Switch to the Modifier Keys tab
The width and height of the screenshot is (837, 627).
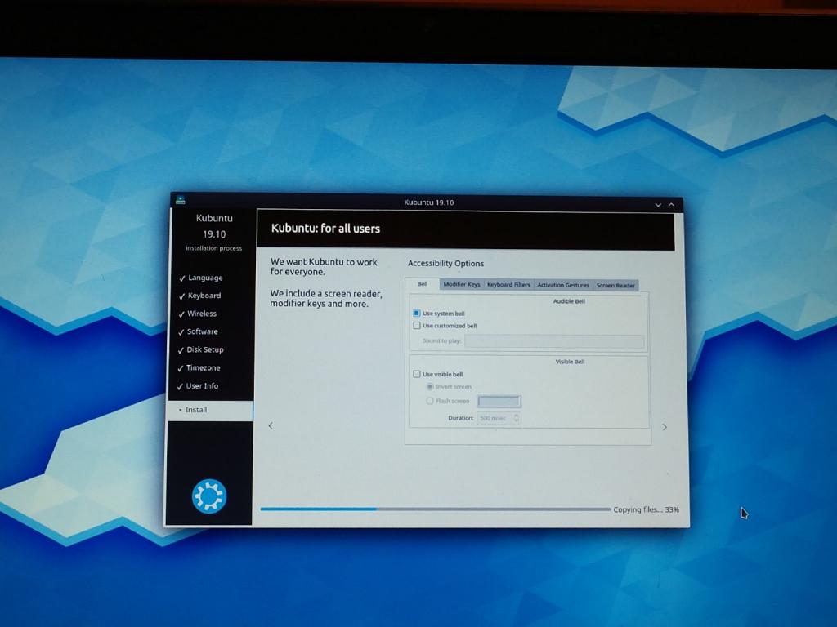461,284
